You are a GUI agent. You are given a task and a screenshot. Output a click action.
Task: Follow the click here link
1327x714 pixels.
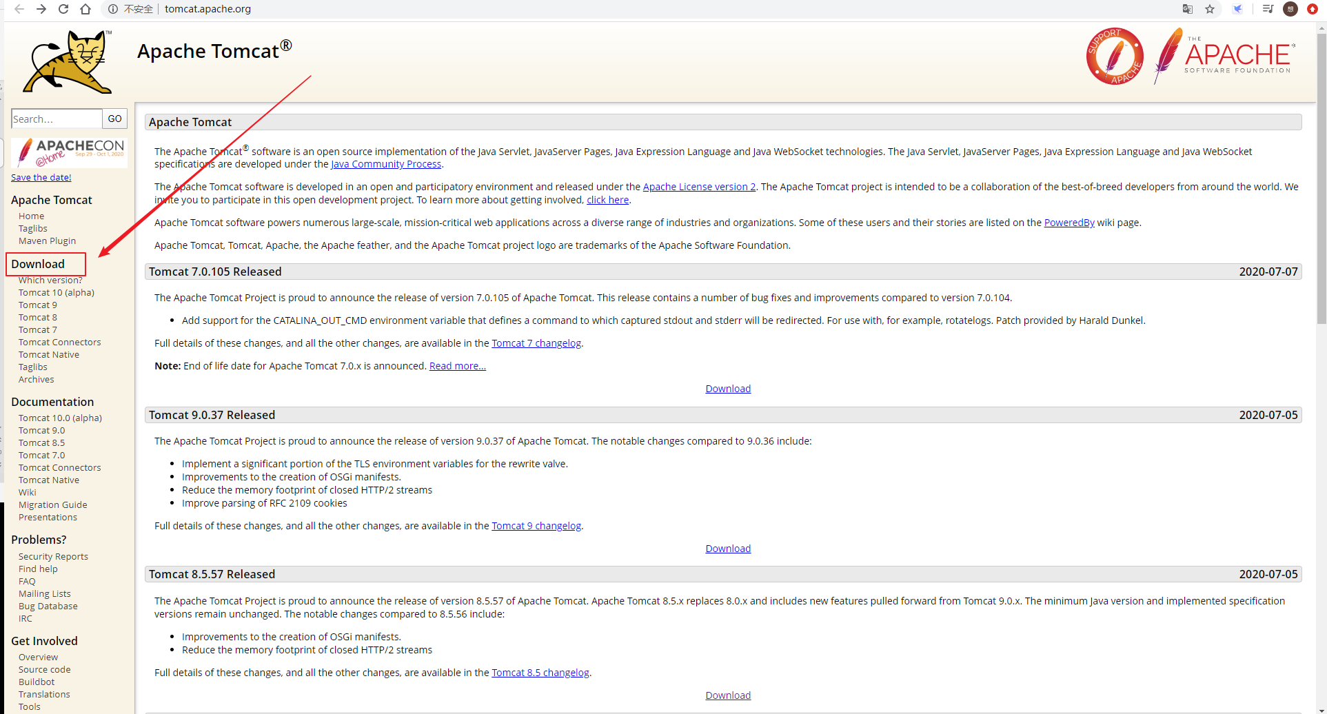pos(607,200)
